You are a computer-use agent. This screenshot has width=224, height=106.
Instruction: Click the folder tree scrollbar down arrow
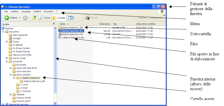point(55,103)
